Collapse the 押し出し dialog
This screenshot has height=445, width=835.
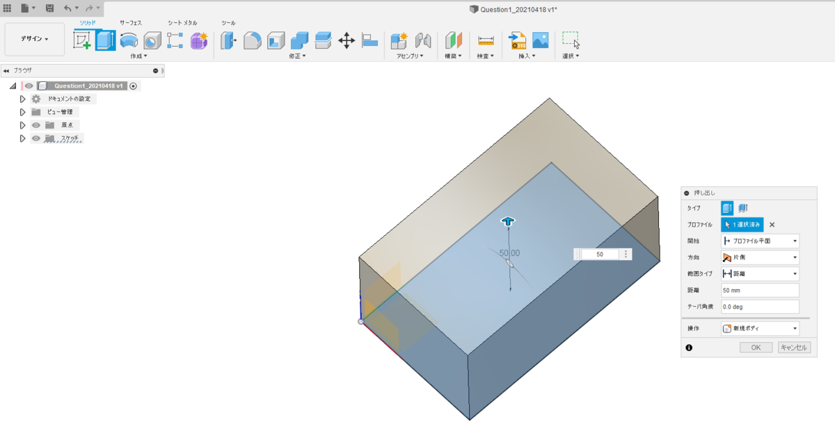687,193
